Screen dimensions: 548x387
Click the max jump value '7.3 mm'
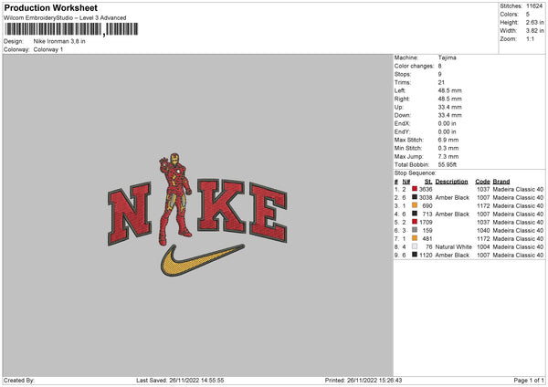point(448,156)
